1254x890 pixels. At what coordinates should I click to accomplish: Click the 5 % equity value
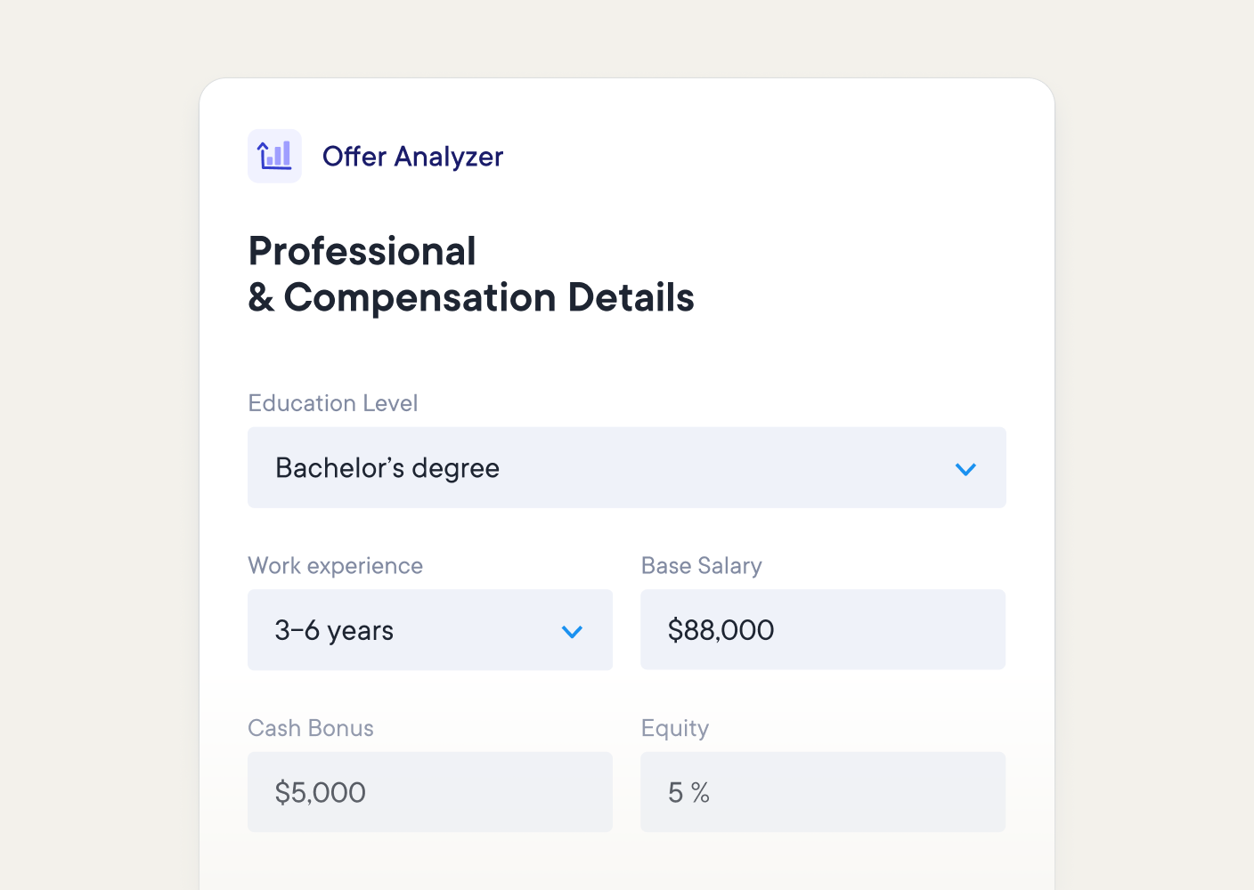coord(688,792)
